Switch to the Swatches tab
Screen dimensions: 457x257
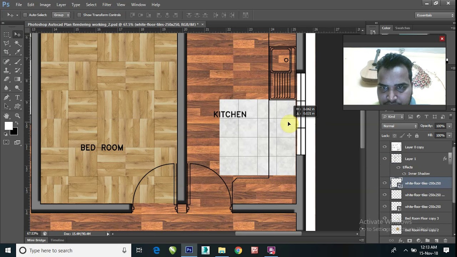pyautogui.click(x=402, y=28)
